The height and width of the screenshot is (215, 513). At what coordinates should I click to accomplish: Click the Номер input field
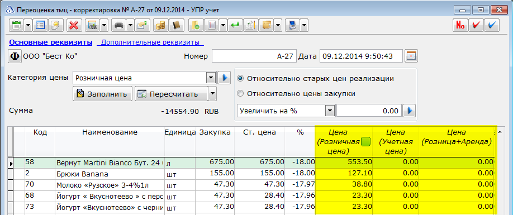tap(254, 56)
